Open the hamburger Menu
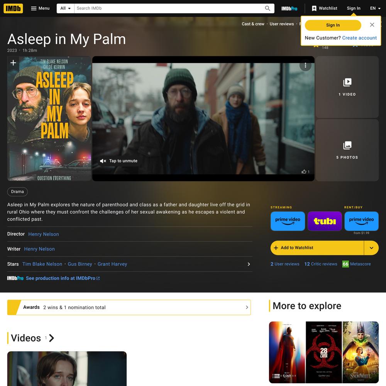Image resolution: width=386 pixels, height=386 pixels. (40, 8)
